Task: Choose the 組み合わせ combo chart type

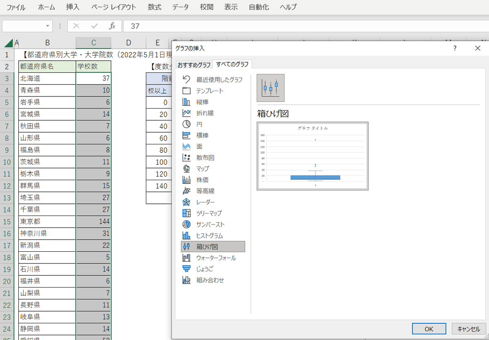Action: pyautogui.click(x=210, y=280)
